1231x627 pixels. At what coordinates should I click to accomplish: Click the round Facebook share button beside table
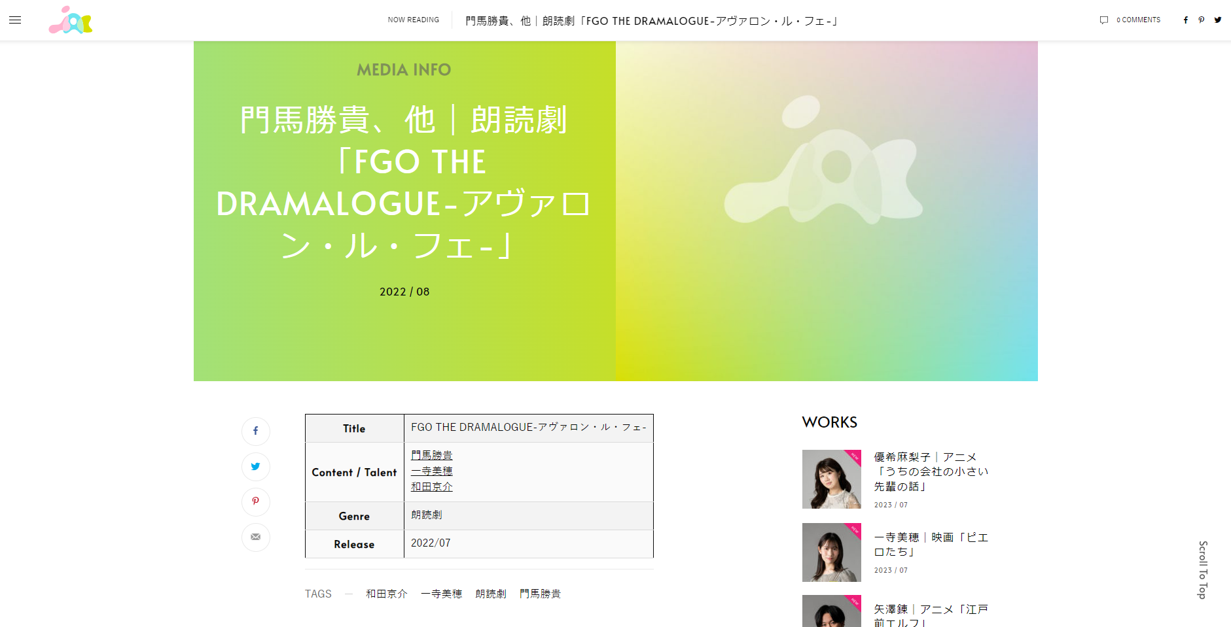[x=255, y=432]
